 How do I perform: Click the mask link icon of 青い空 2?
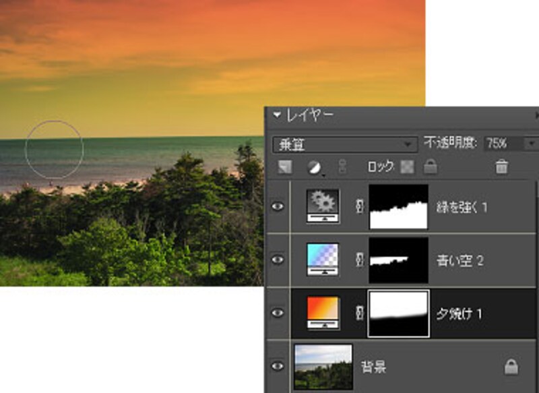359,260
